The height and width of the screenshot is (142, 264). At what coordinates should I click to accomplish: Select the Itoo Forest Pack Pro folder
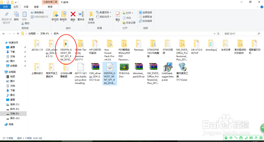(x=109, y=50)
